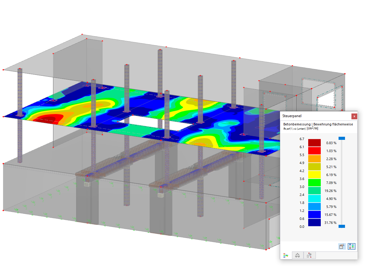The height and width of the screenshot is (276, 368).
Task: Click the olive 5.21 % color swatch
Action: [314, 167]
